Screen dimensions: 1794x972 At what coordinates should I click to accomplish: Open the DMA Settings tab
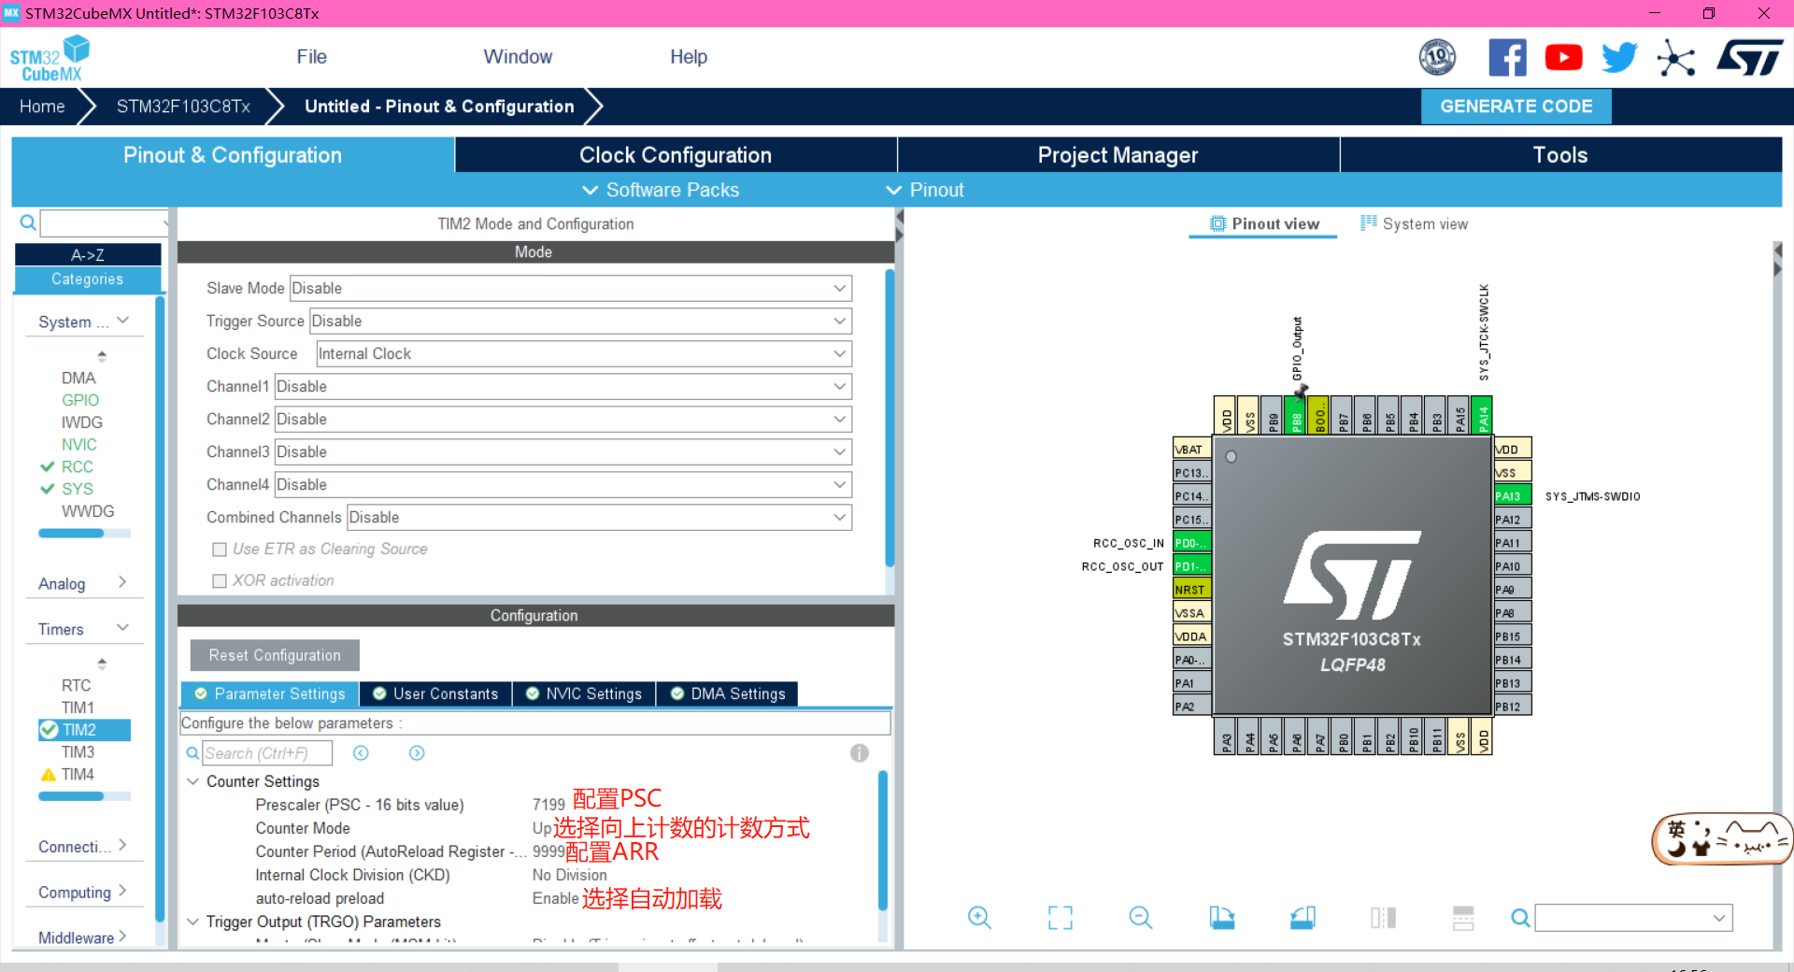click(x=728, y=693)
